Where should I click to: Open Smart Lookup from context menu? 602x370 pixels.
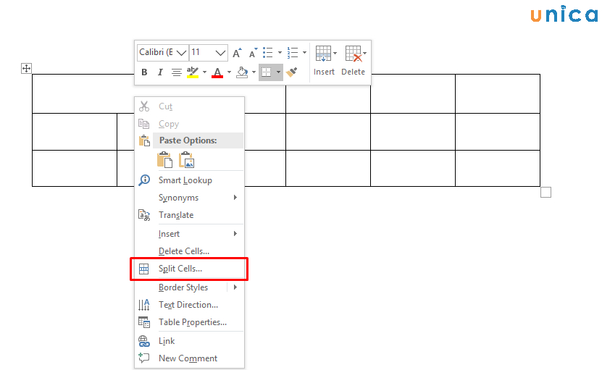coord(185,180)
